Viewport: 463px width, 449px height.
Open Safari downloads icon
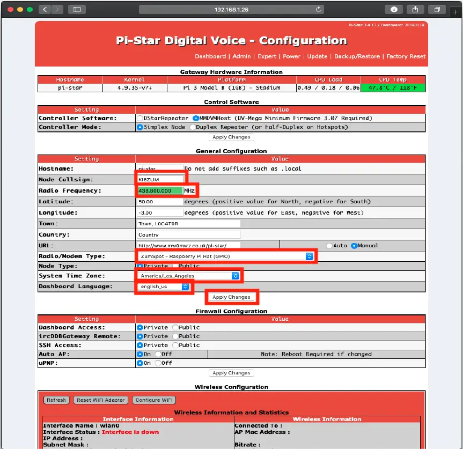point(394,9)
